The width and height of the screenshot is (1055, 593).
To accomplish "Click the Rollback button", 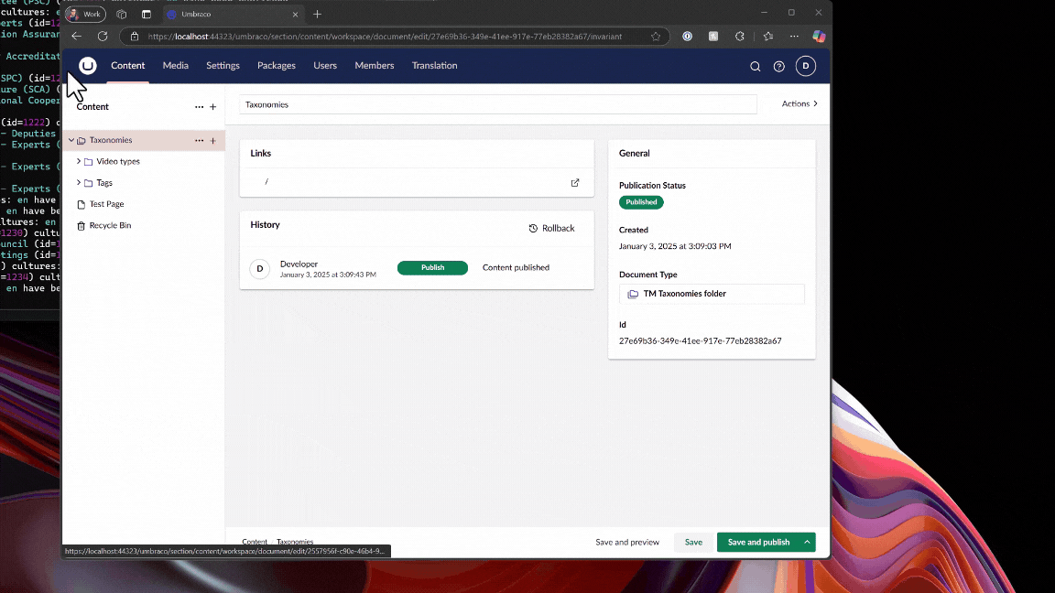I will tap(551, 228).
